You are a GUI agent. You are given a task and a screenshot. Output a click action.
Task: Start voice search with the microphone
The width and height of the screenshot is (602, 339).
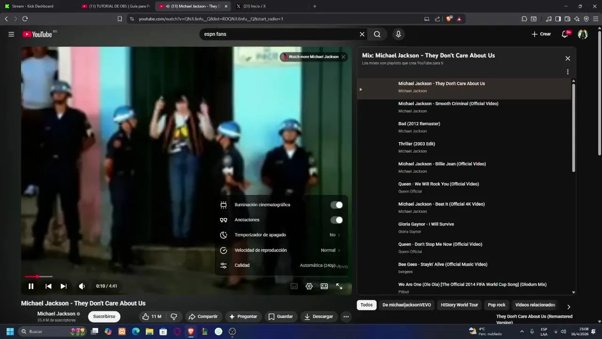click(398, 34)
